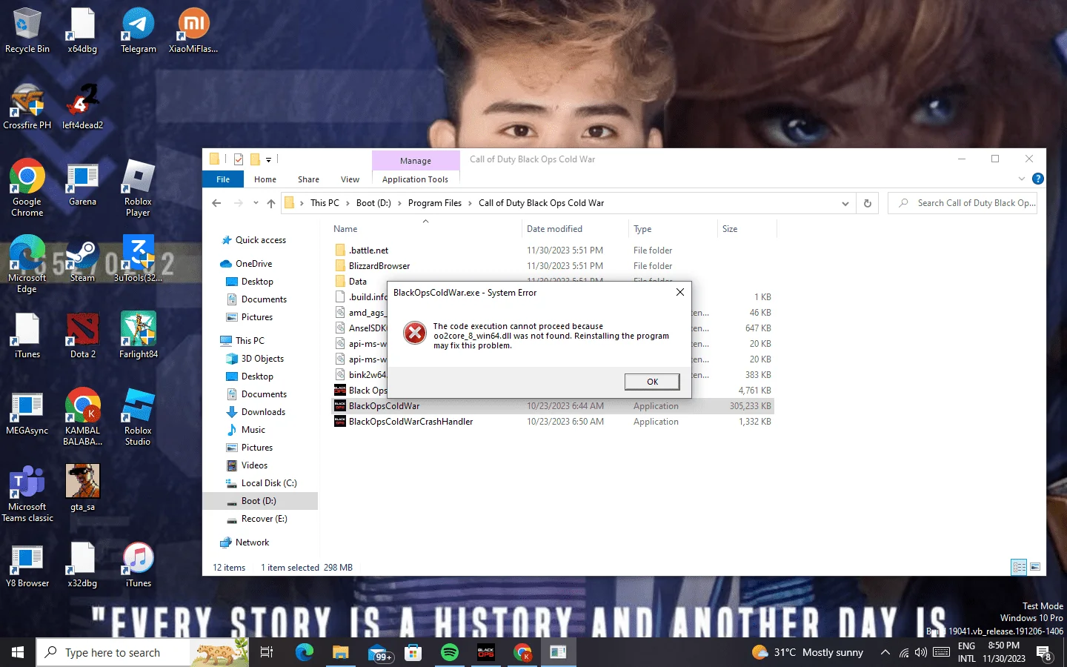Select the BlizzardBrowser folder row
The height and width of the screenshot is (667, 1067).
(x=553, y=266)
